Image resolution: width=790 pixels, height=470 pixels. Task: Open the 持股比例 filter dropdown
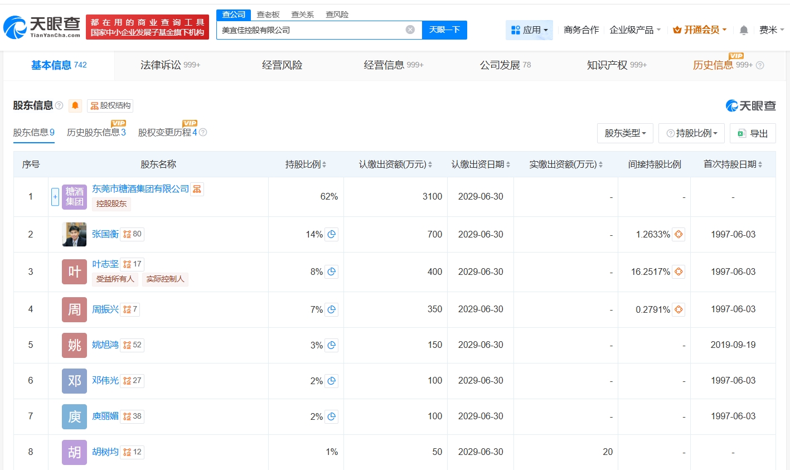point(691,133)
